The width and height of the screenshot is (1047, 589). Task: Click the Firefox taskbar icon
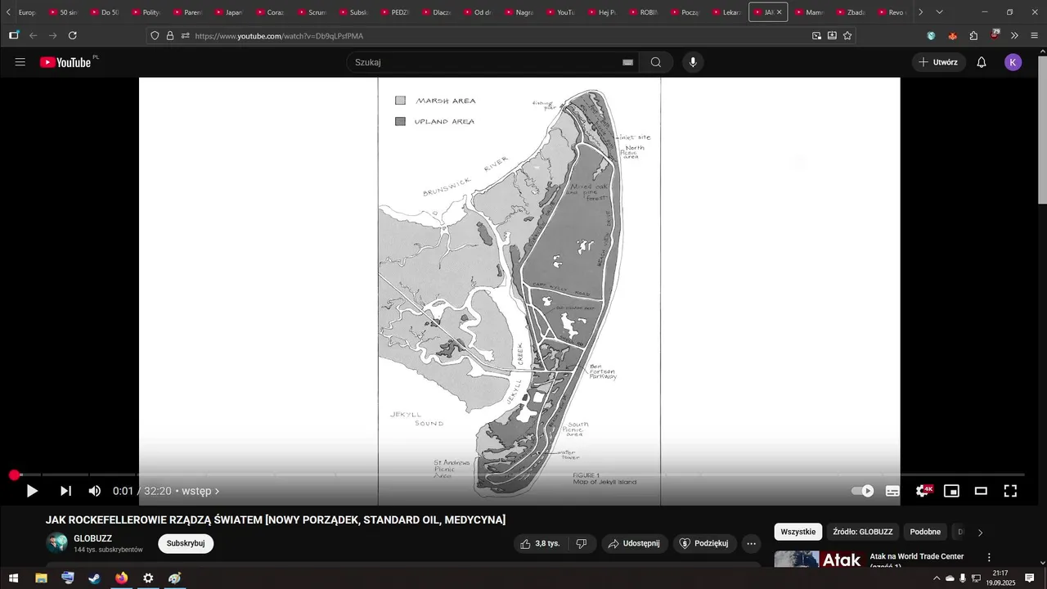coord(121,578)
